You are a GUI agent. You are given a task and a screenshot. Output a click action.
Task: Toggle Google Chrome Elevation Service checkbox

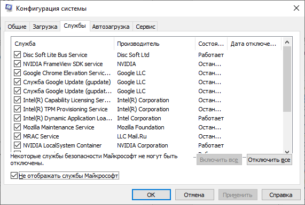17,73
